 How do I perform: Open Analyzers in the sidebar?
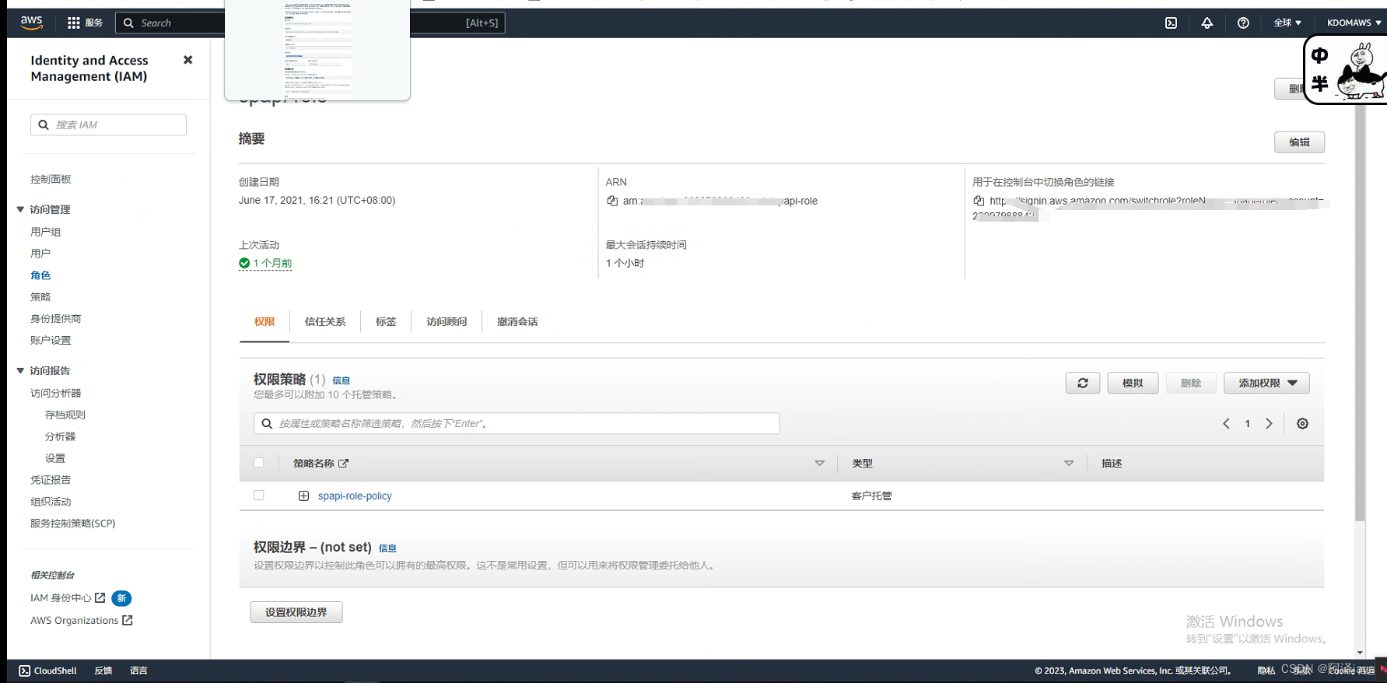(x=60, y=437)
